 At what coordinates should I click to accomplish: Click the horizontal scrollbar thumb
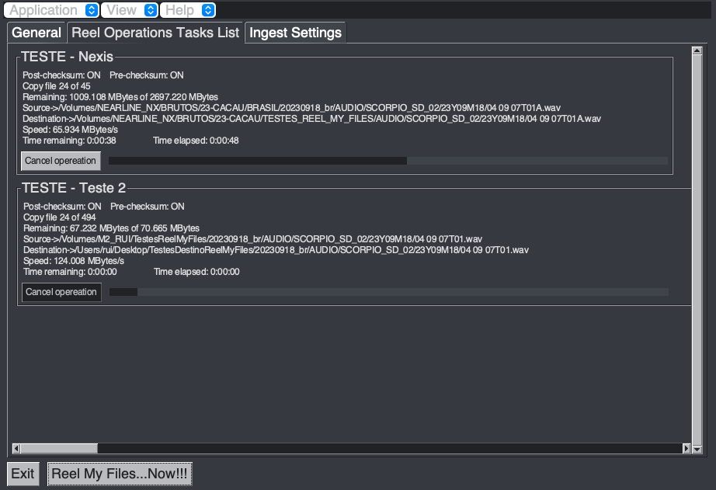pyautogui.click(x=58, y=449)
